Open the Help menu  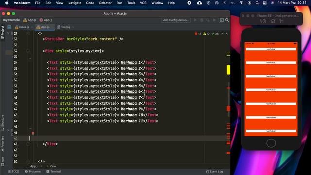coord(172,3)
